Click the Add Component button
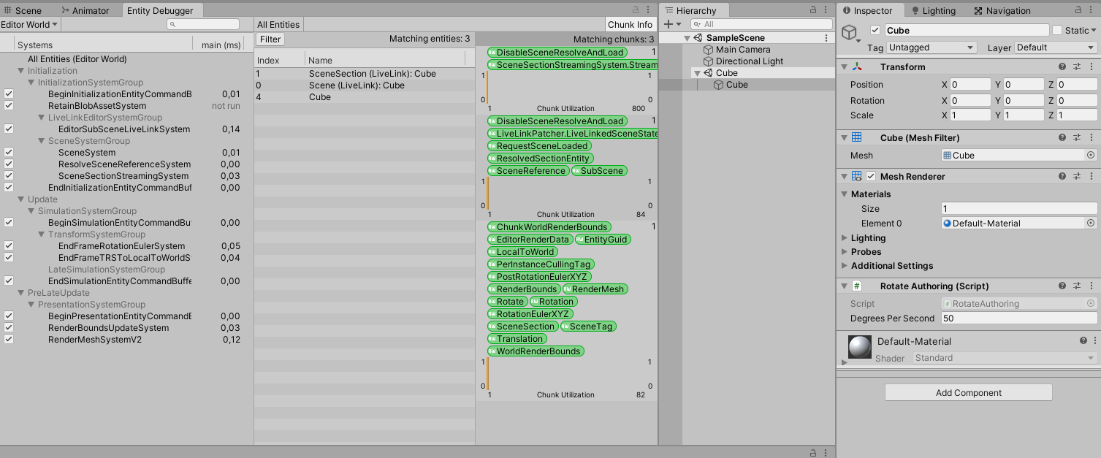1101x458 pixels. pyautogui.click(x=968, y=392)
